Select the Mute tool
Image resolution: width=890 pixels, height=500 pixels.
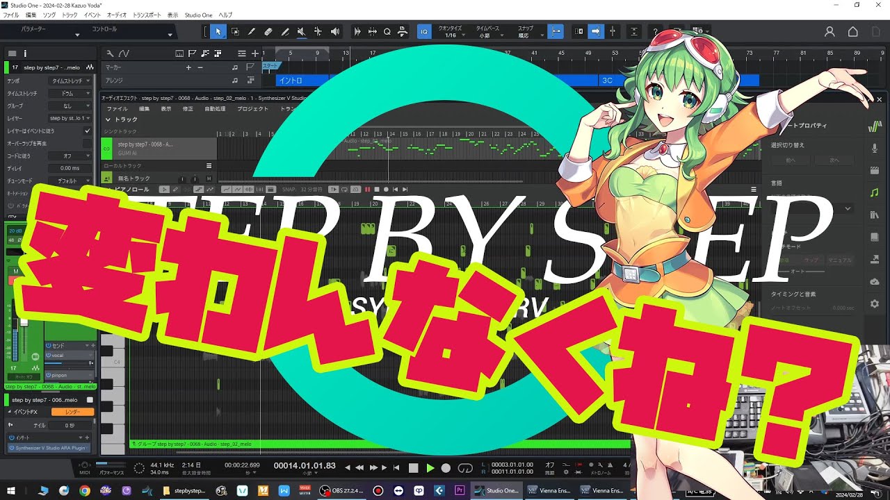click(302, 31)
